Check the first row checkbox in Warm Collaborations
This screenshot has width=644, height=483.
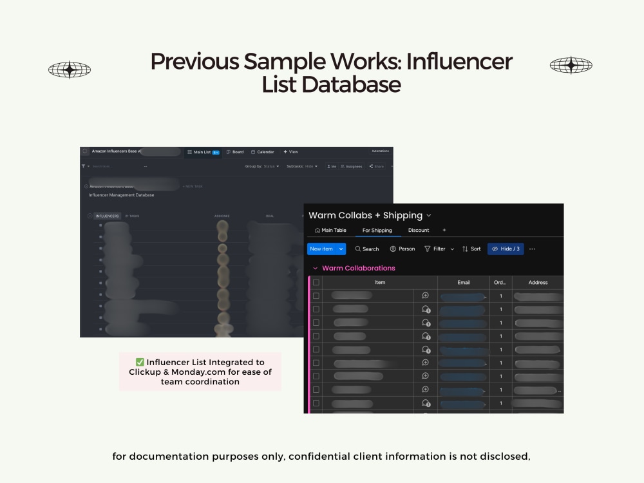pyautogui.click(x=316, y=296)
